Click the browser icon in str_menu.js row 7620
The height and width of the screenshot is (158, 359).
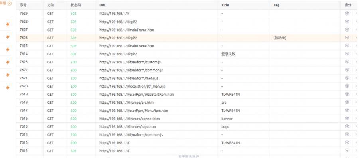point(347,86)
